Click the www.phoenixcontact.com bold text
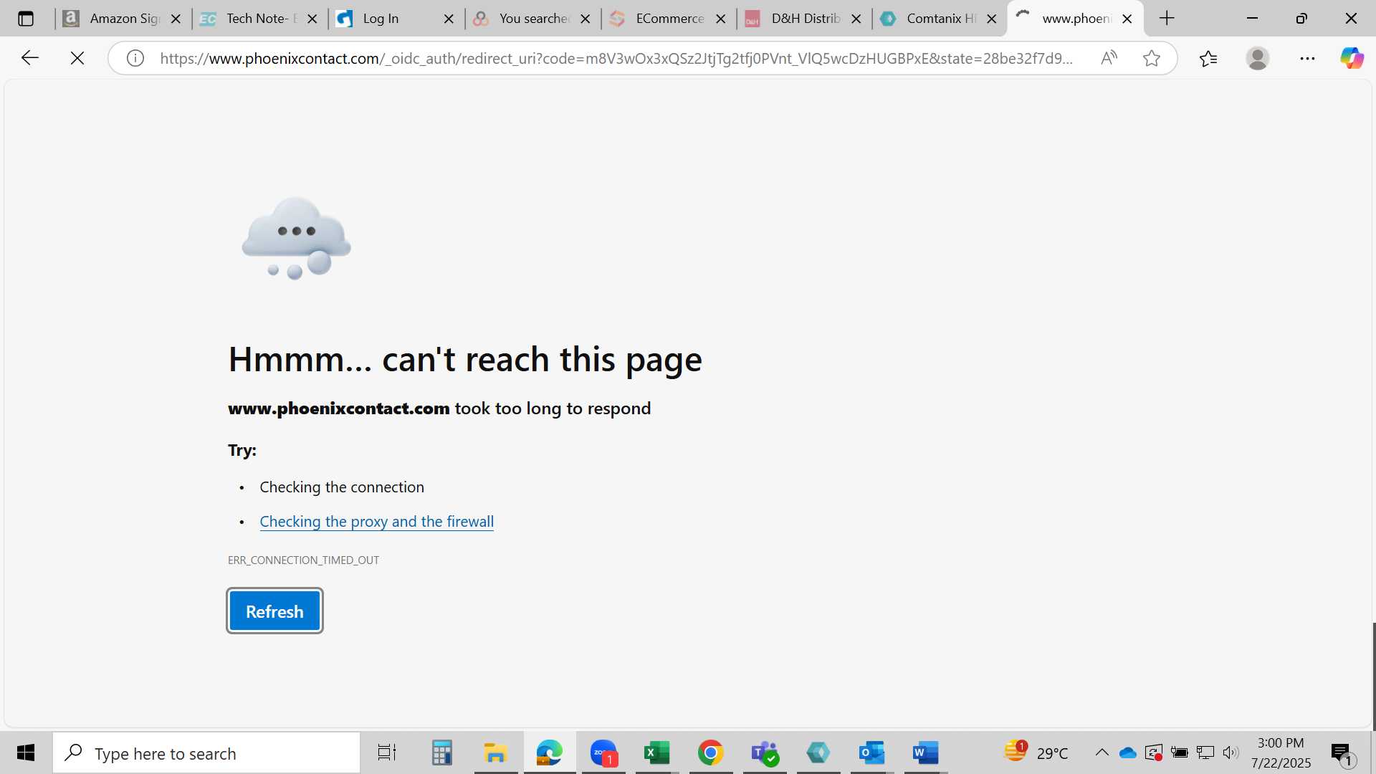 coord(338,408)
